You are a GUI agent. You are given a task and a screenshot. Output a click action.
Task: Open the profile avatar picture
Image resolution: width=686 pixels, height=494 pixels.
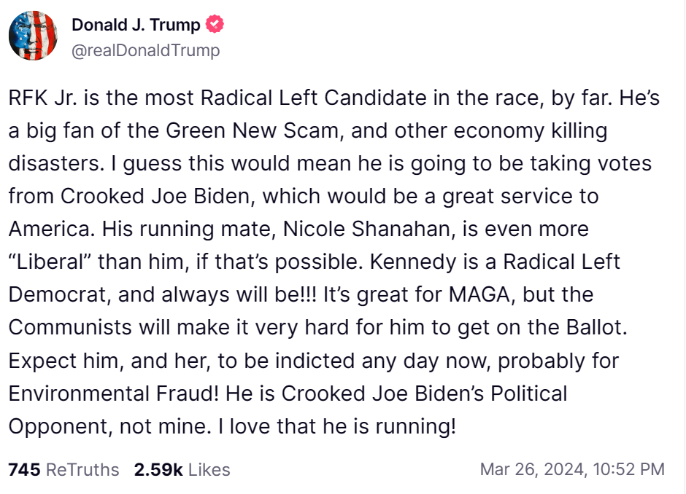pos(33,36)
